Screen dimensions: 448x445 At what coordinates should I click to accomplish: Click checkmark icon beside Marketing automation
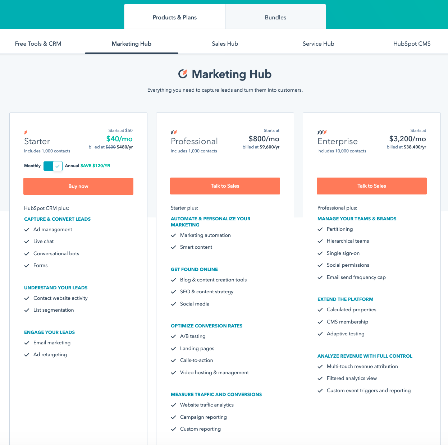(x=173, y=235)
